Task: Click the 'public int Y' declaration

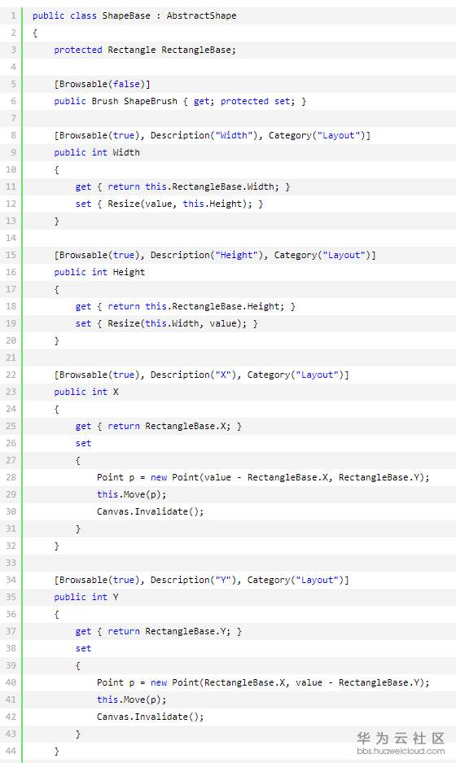Action: coord(86,597)
